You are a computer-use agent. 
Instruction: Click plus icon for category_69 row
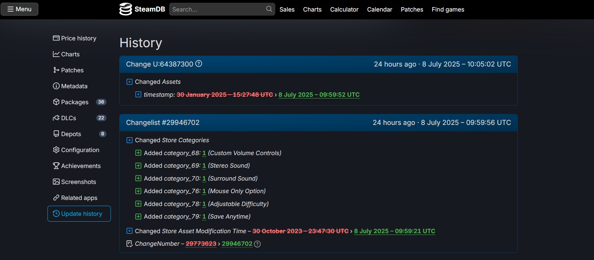coord(138,166)
